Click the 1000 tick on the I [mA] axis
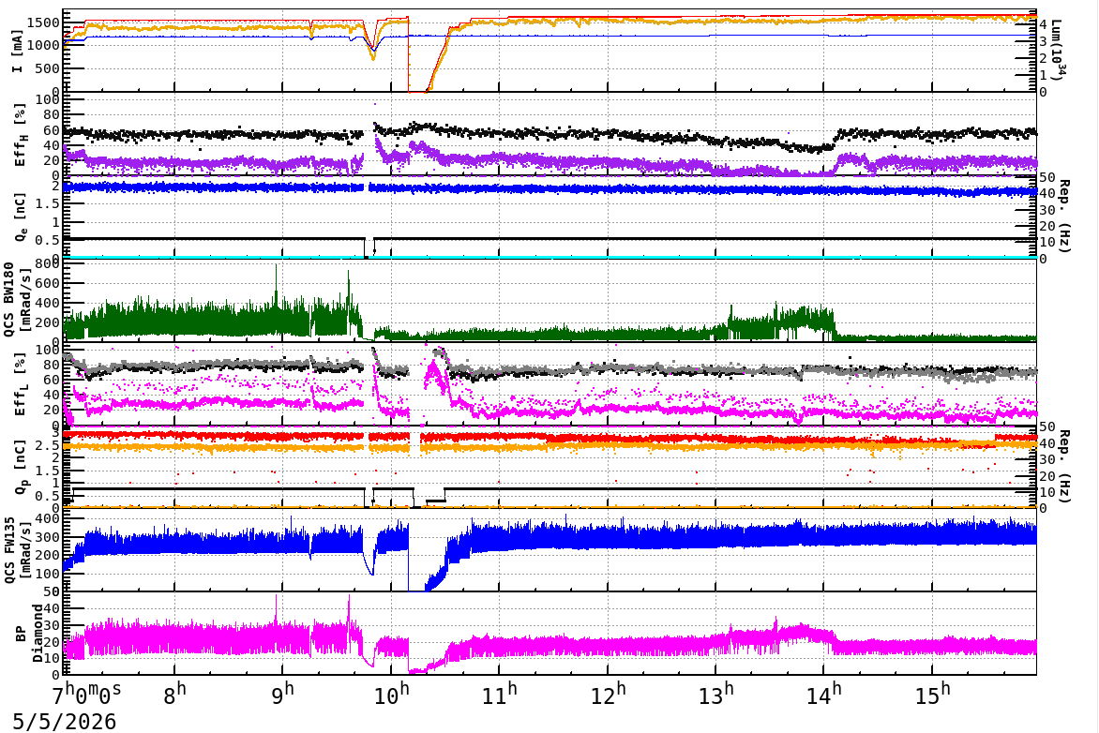The image size is (1099, 733). (x=44, y=46)
